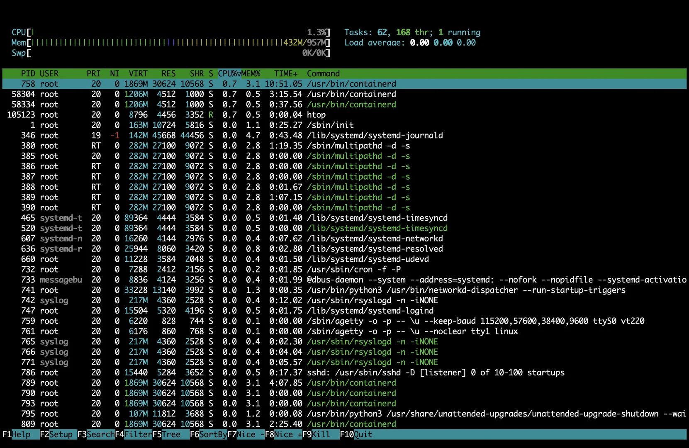Click the CPU usage meter bar
This screenshot has height=448, width=689.
pyautogui.click(x=171, y=32)
